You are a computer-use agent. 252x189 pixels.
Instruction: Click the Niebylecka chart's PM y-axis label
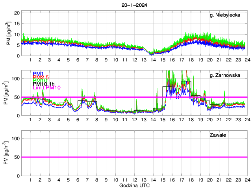9,34
